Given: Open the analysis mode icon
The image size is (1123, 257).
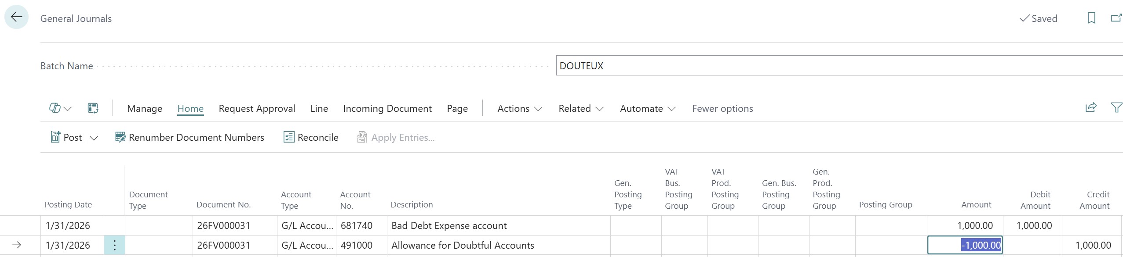Looking at the screenshot, I should (93, 108).
